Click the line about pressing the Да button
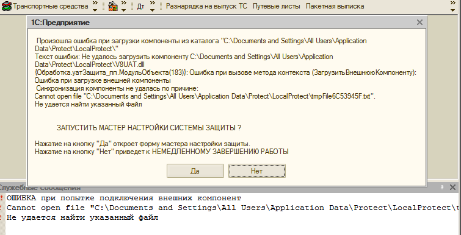This screenshot has height=235, width=461. click(x=143, y=144)
